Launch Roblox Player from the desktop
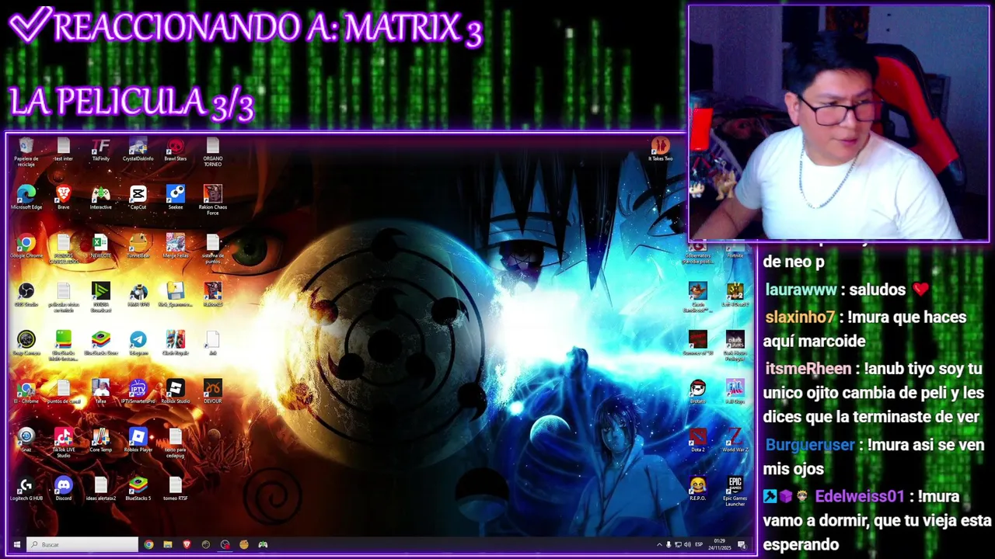The height and width of the screenshot is (559, 995). (138, 440)
